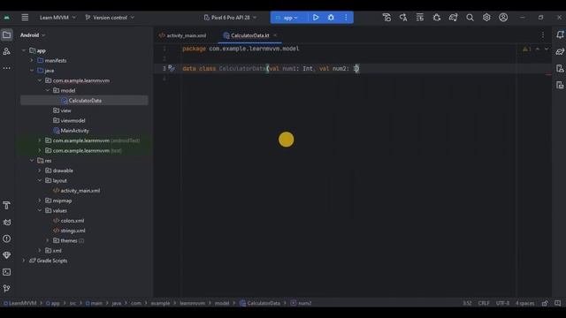This screenshot has height=318, width=566.
Task: Start debugging with the bug icon
Action: click(331, 18)
